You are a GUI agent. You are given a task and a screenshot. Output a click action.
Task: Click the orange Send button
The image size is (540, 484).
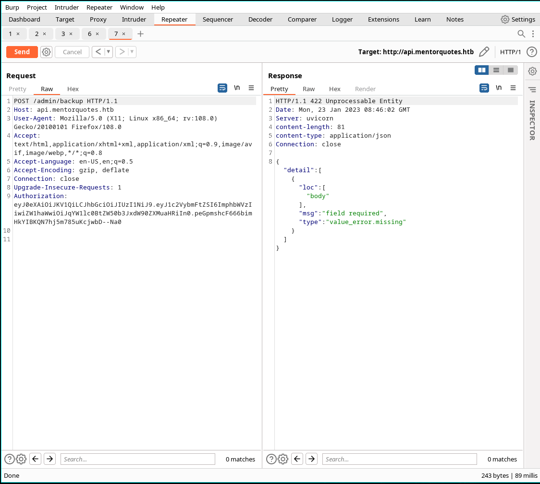click(x=22, y=52)
